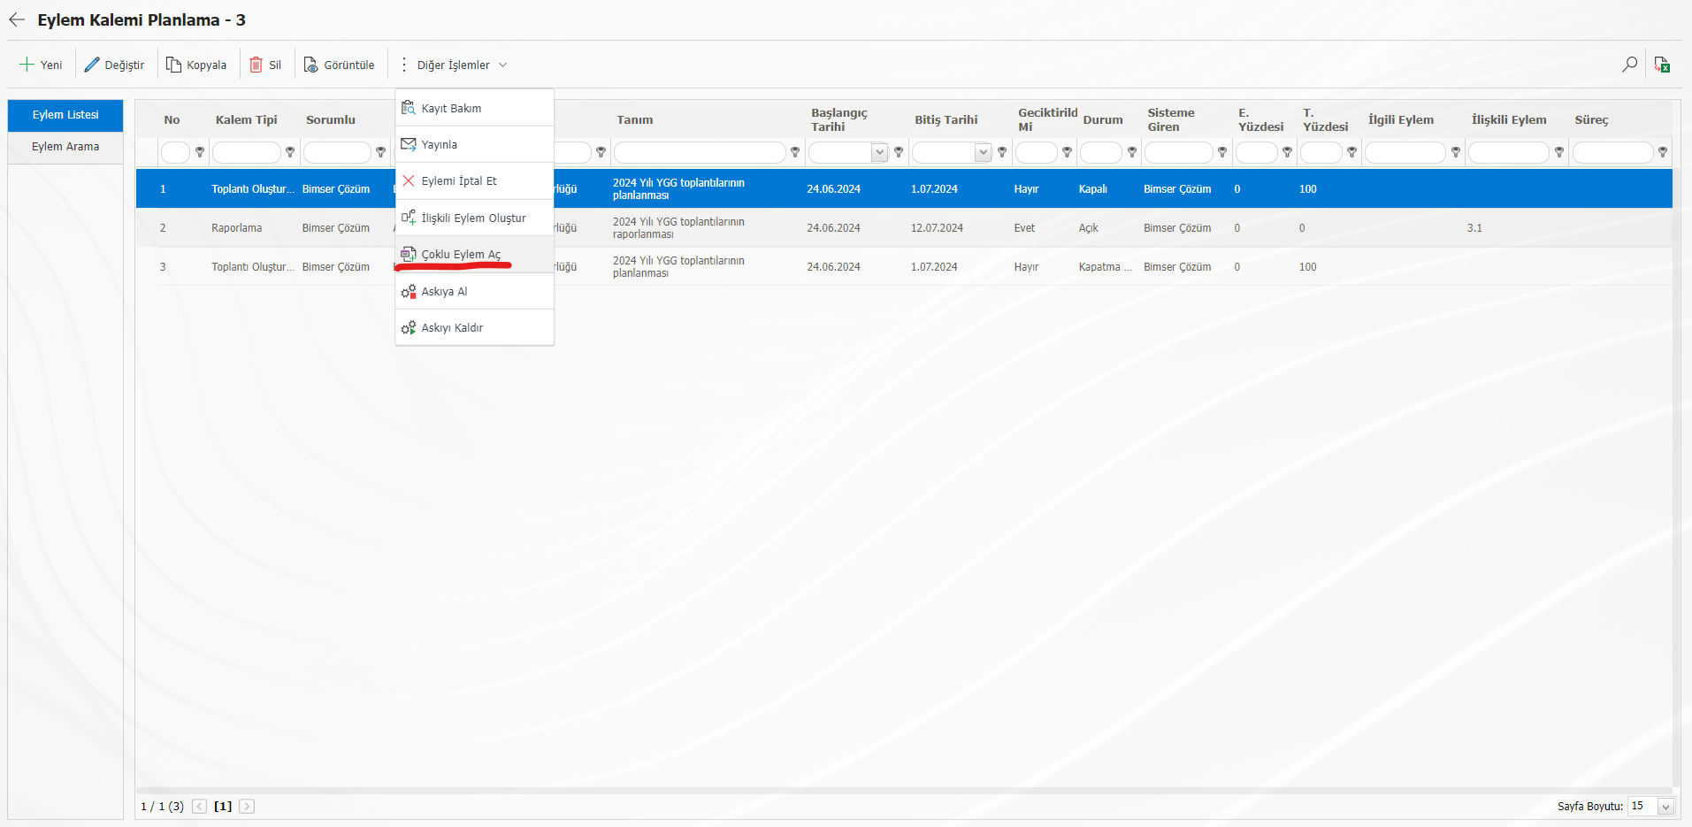The image size is (1692, 827).
Task: Click the filter icon of the No column
Action: point(200,152)
